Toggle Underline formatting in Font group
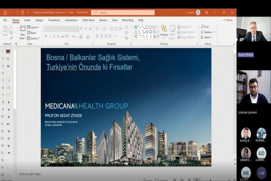 54,36
